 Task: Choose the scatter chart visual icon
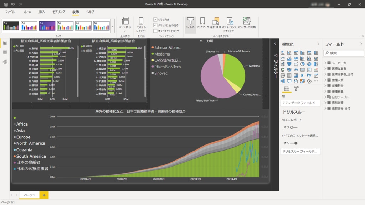pos(295,64)
